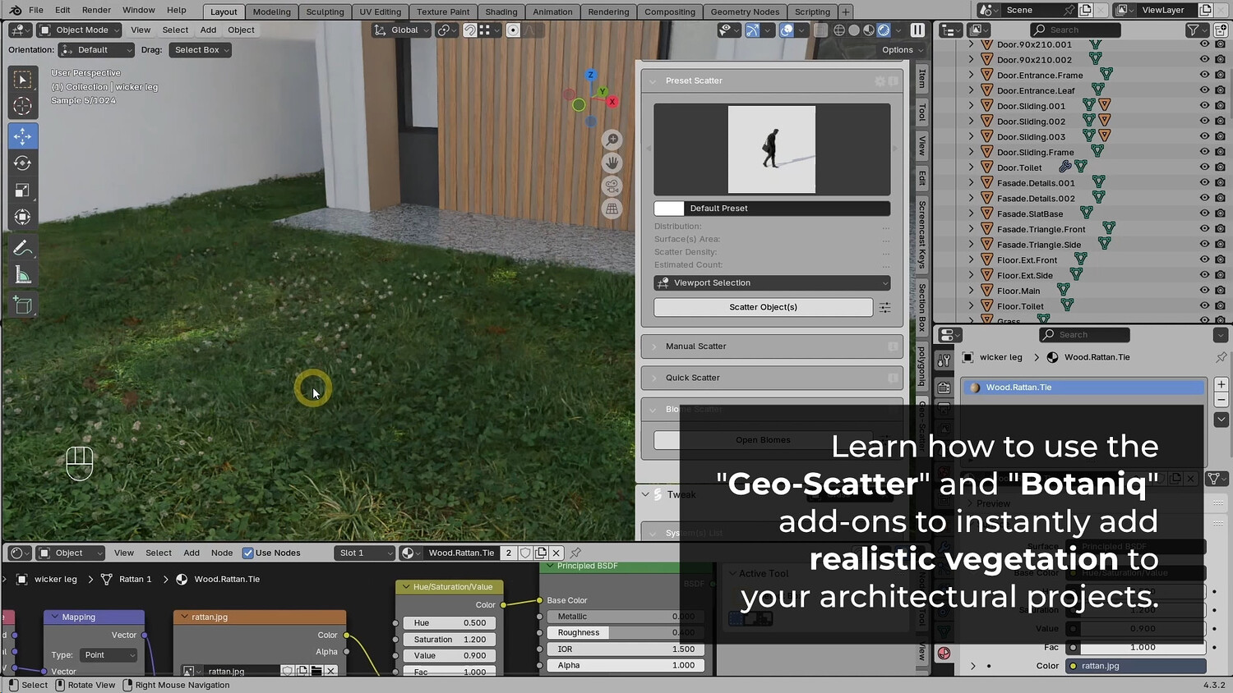Image resolution: width=1233 pixels, height=693 pixels.
Task: Click the Hue 0.500 slider field
Action: coord(450,623)
